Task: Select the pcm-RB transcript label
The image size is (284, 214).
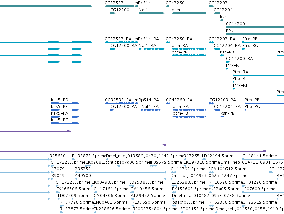Action: click(x=179, y=52)
